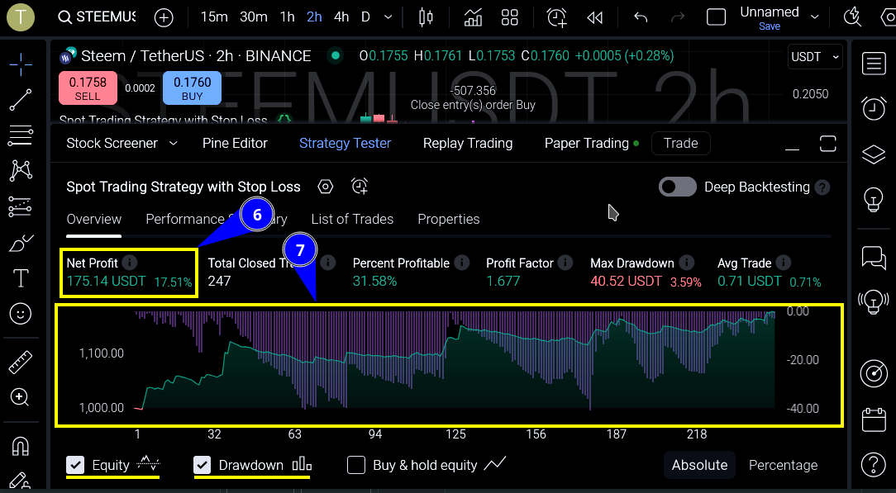The width and height of the screenshot is (896, 493).
Task: Toggle magnet mode for drawings
Action: coord(21,446)
